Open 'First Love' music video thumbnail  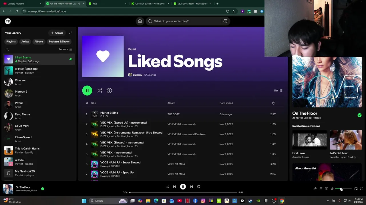point(310,140)
